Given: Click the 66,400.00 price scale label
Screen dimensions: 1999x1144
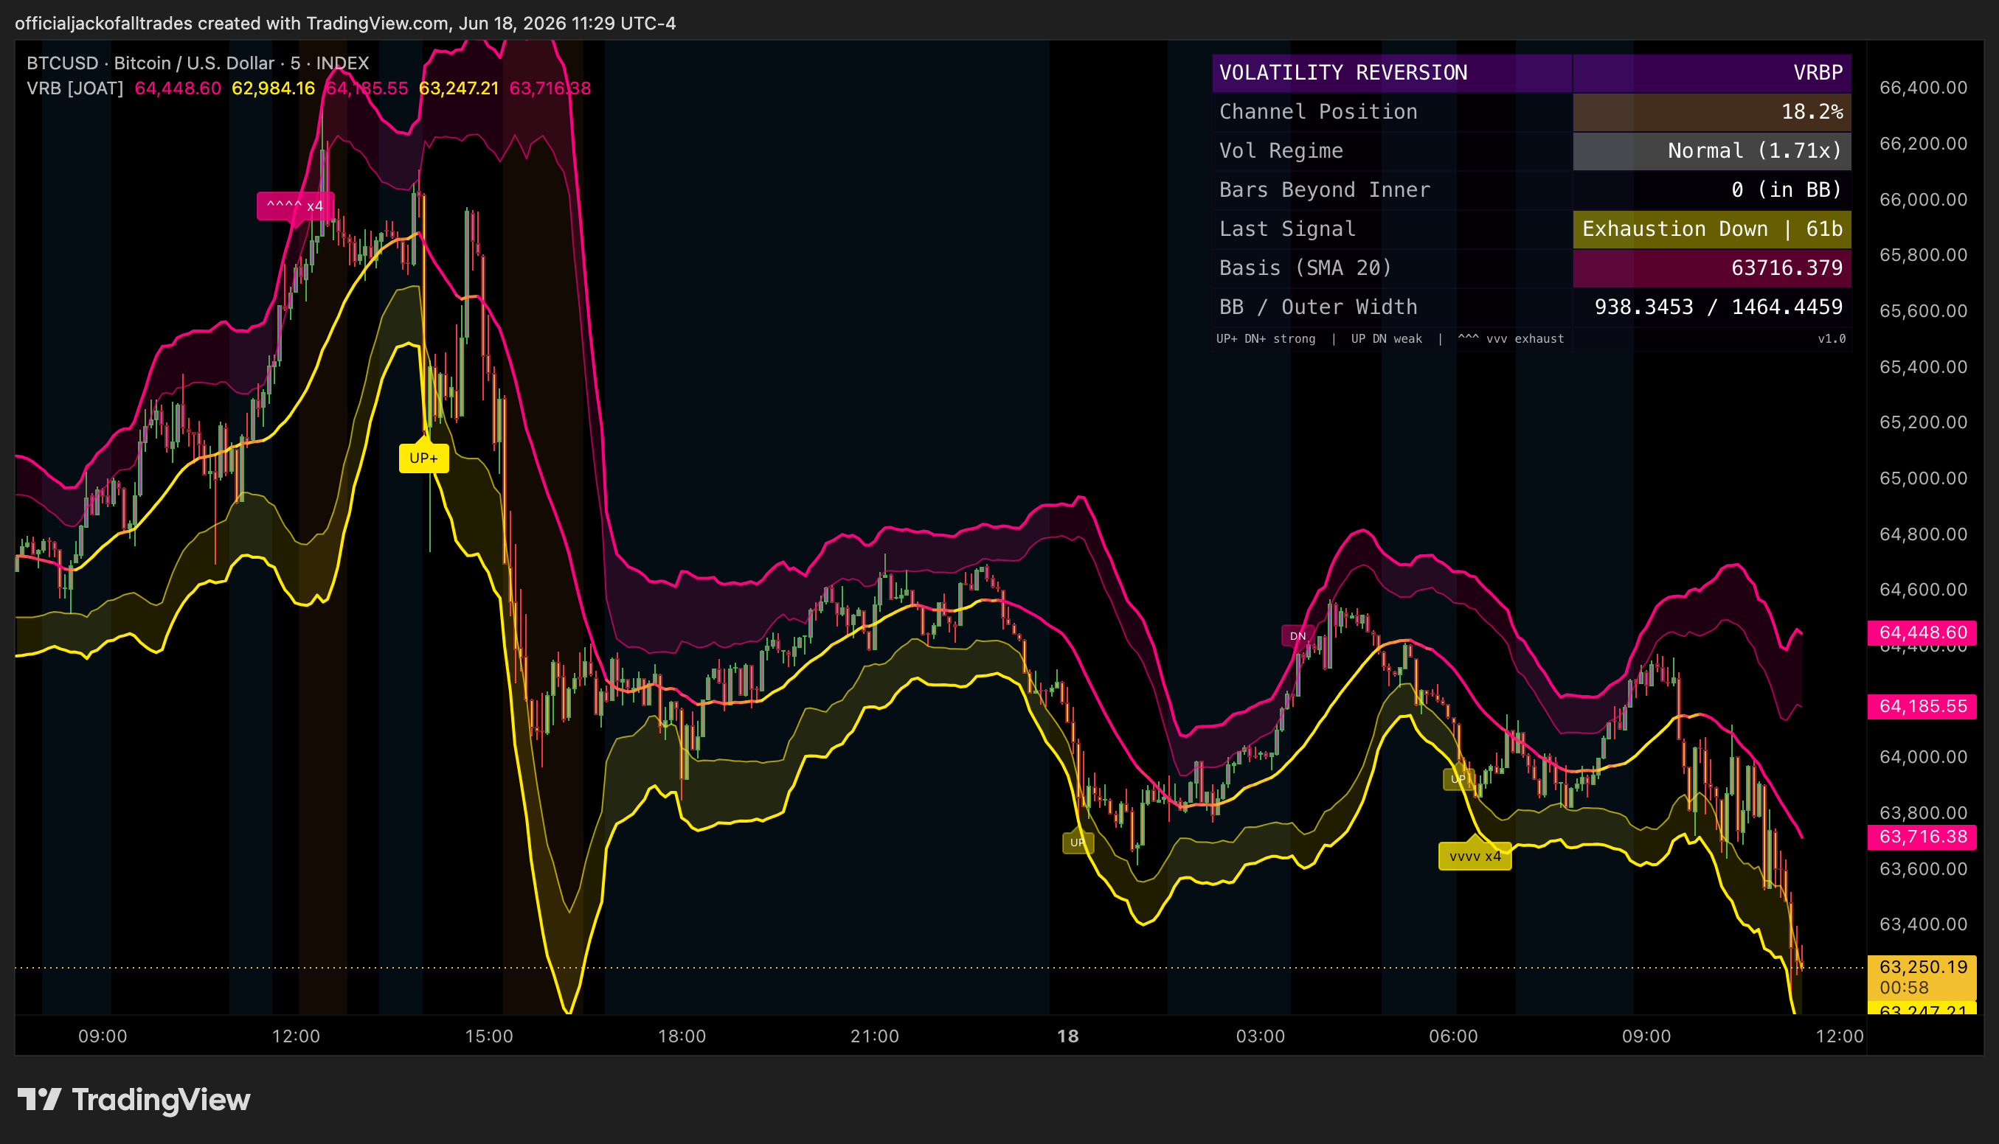Looking at the screenshot, I should pyautogui.click(x=1923, y=87).
